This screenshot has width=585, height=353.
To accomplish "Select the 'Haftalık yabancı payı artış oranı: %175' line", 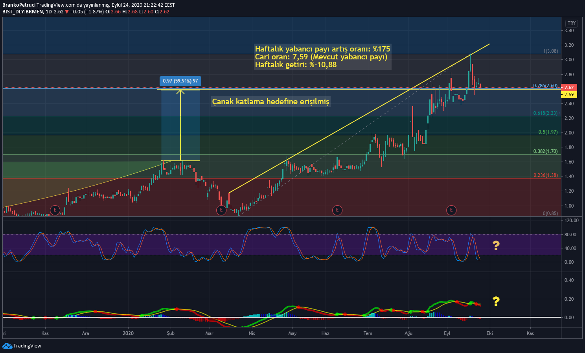I will 322,49.
